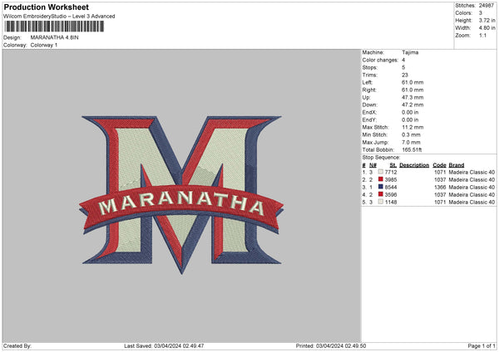Click the Height value '3.72 in'
Image resolution: width=499 pixels, height=352 pixels.
[487, 20]
